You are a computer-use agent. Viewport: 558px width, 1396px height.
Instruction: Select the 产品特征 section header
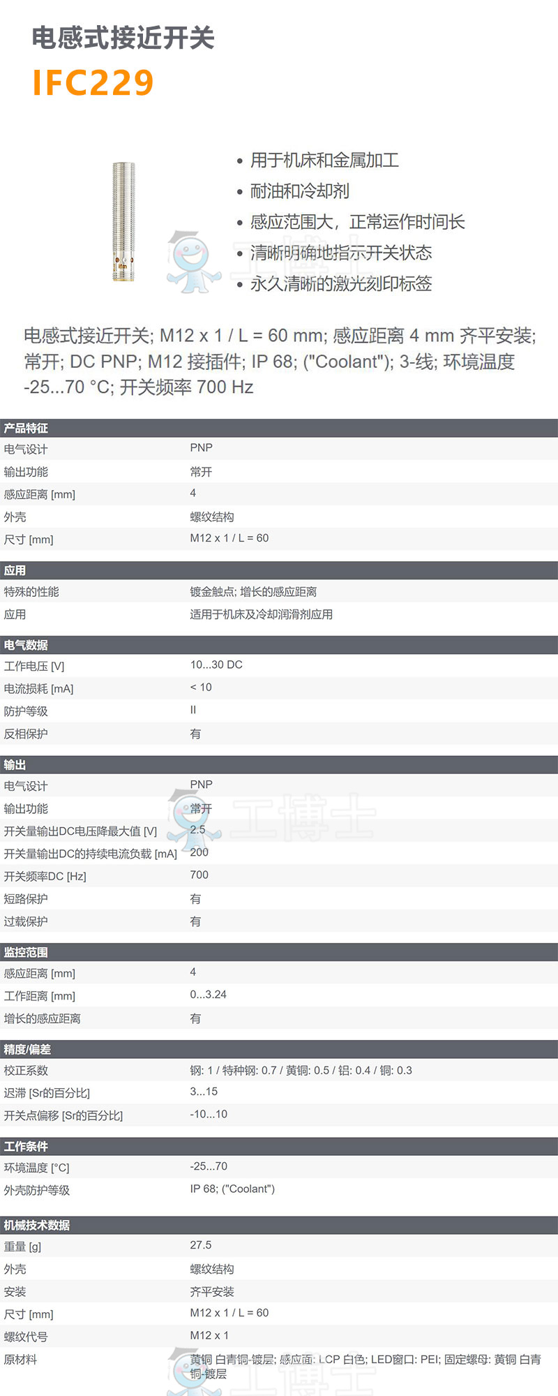click(x=26, y=428)
